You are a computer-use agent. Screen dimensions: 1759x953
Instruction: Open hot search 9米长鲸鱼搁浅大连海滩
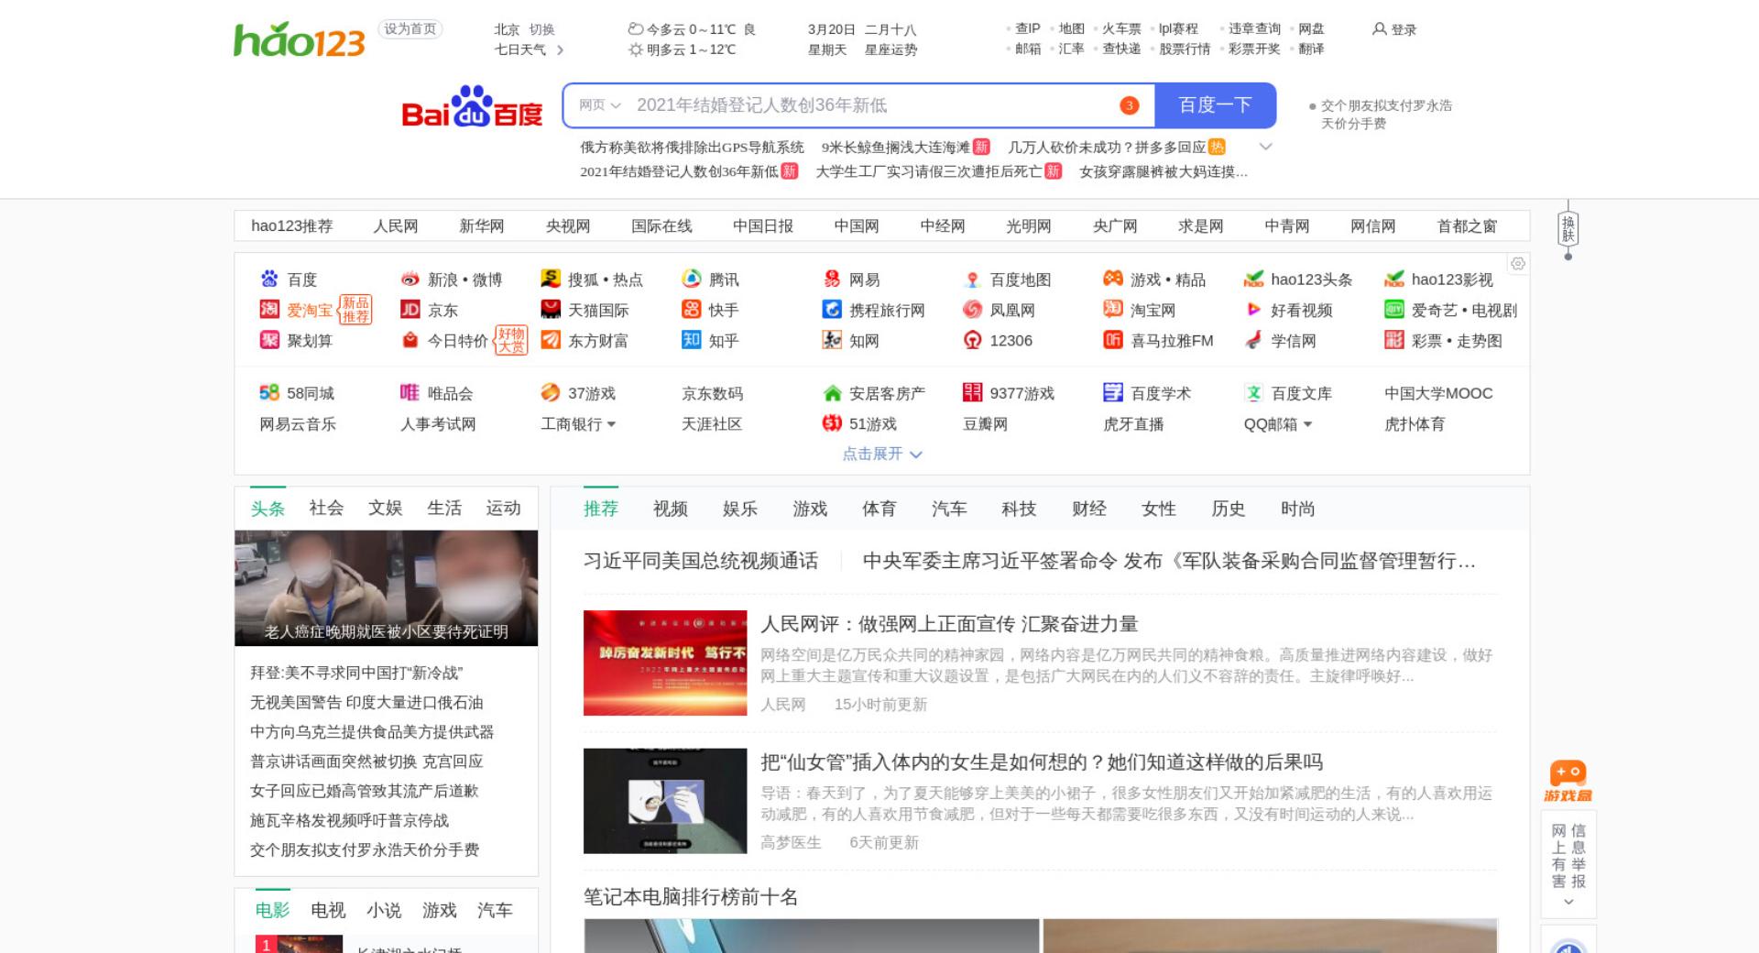[x=895, y=147]
